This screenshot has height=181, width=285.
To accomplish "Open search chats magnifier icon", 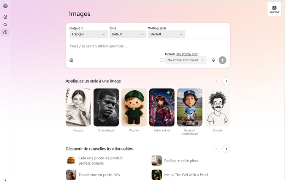I will (5, 25).
